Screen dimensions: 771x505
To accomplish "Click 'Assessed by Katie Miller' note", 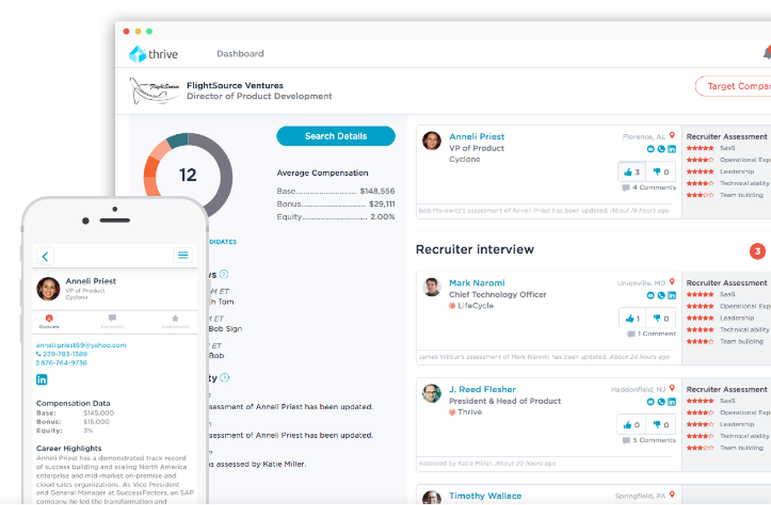I will pos(487,463).
